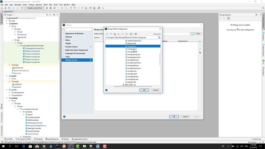
Task: Click the search magnifier at top right
Action: click(x=263, y=8)
